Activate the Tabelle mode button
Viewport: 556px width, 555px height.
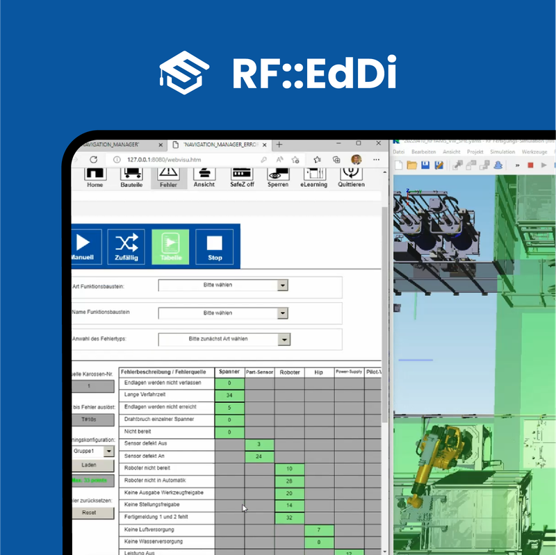tap(170, 247)
